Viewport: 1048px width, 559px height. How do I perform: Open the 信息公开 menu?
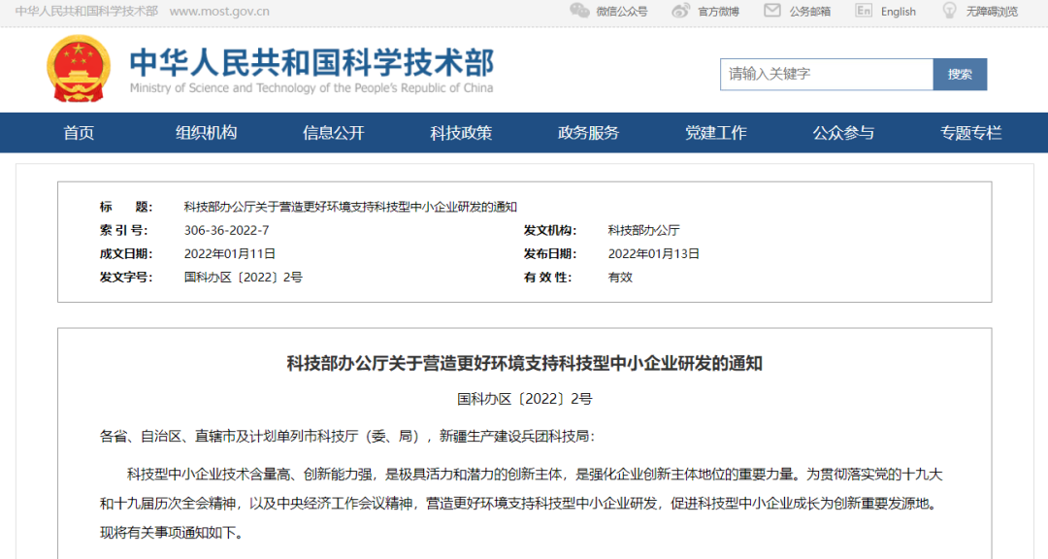(334, 133)
